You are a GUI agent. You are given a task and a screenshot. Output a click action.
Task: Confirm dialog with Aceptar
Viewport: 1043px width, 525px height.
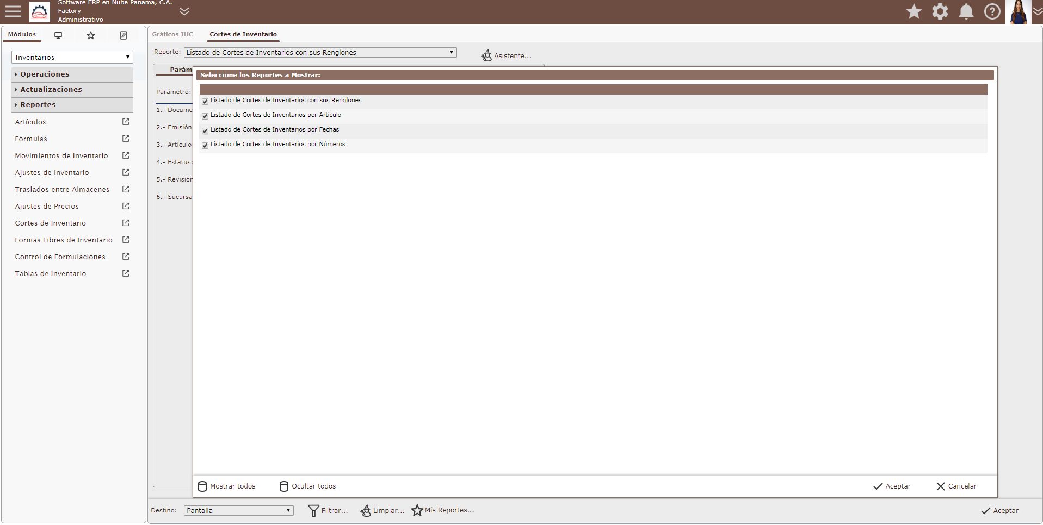point(892,486)
